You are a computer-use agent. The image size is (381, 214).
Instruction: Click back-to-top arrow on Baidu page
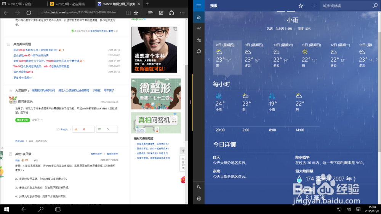(183, 151)
